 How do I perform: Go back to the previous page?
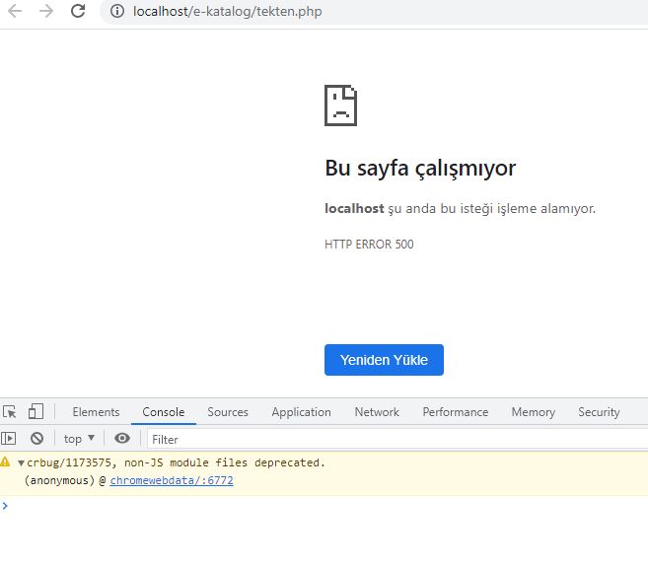(x=15, y=11)
